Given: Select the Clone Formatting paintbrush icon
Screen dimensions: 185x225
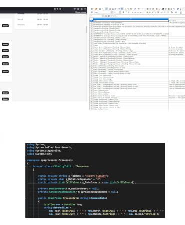Looking at the screenshot, I should [135, 9].
